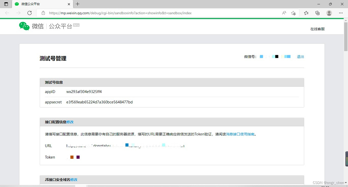Click the page vertical scrollbar thumb
Viewport: 348px width, 187px height.
[346, 36]
